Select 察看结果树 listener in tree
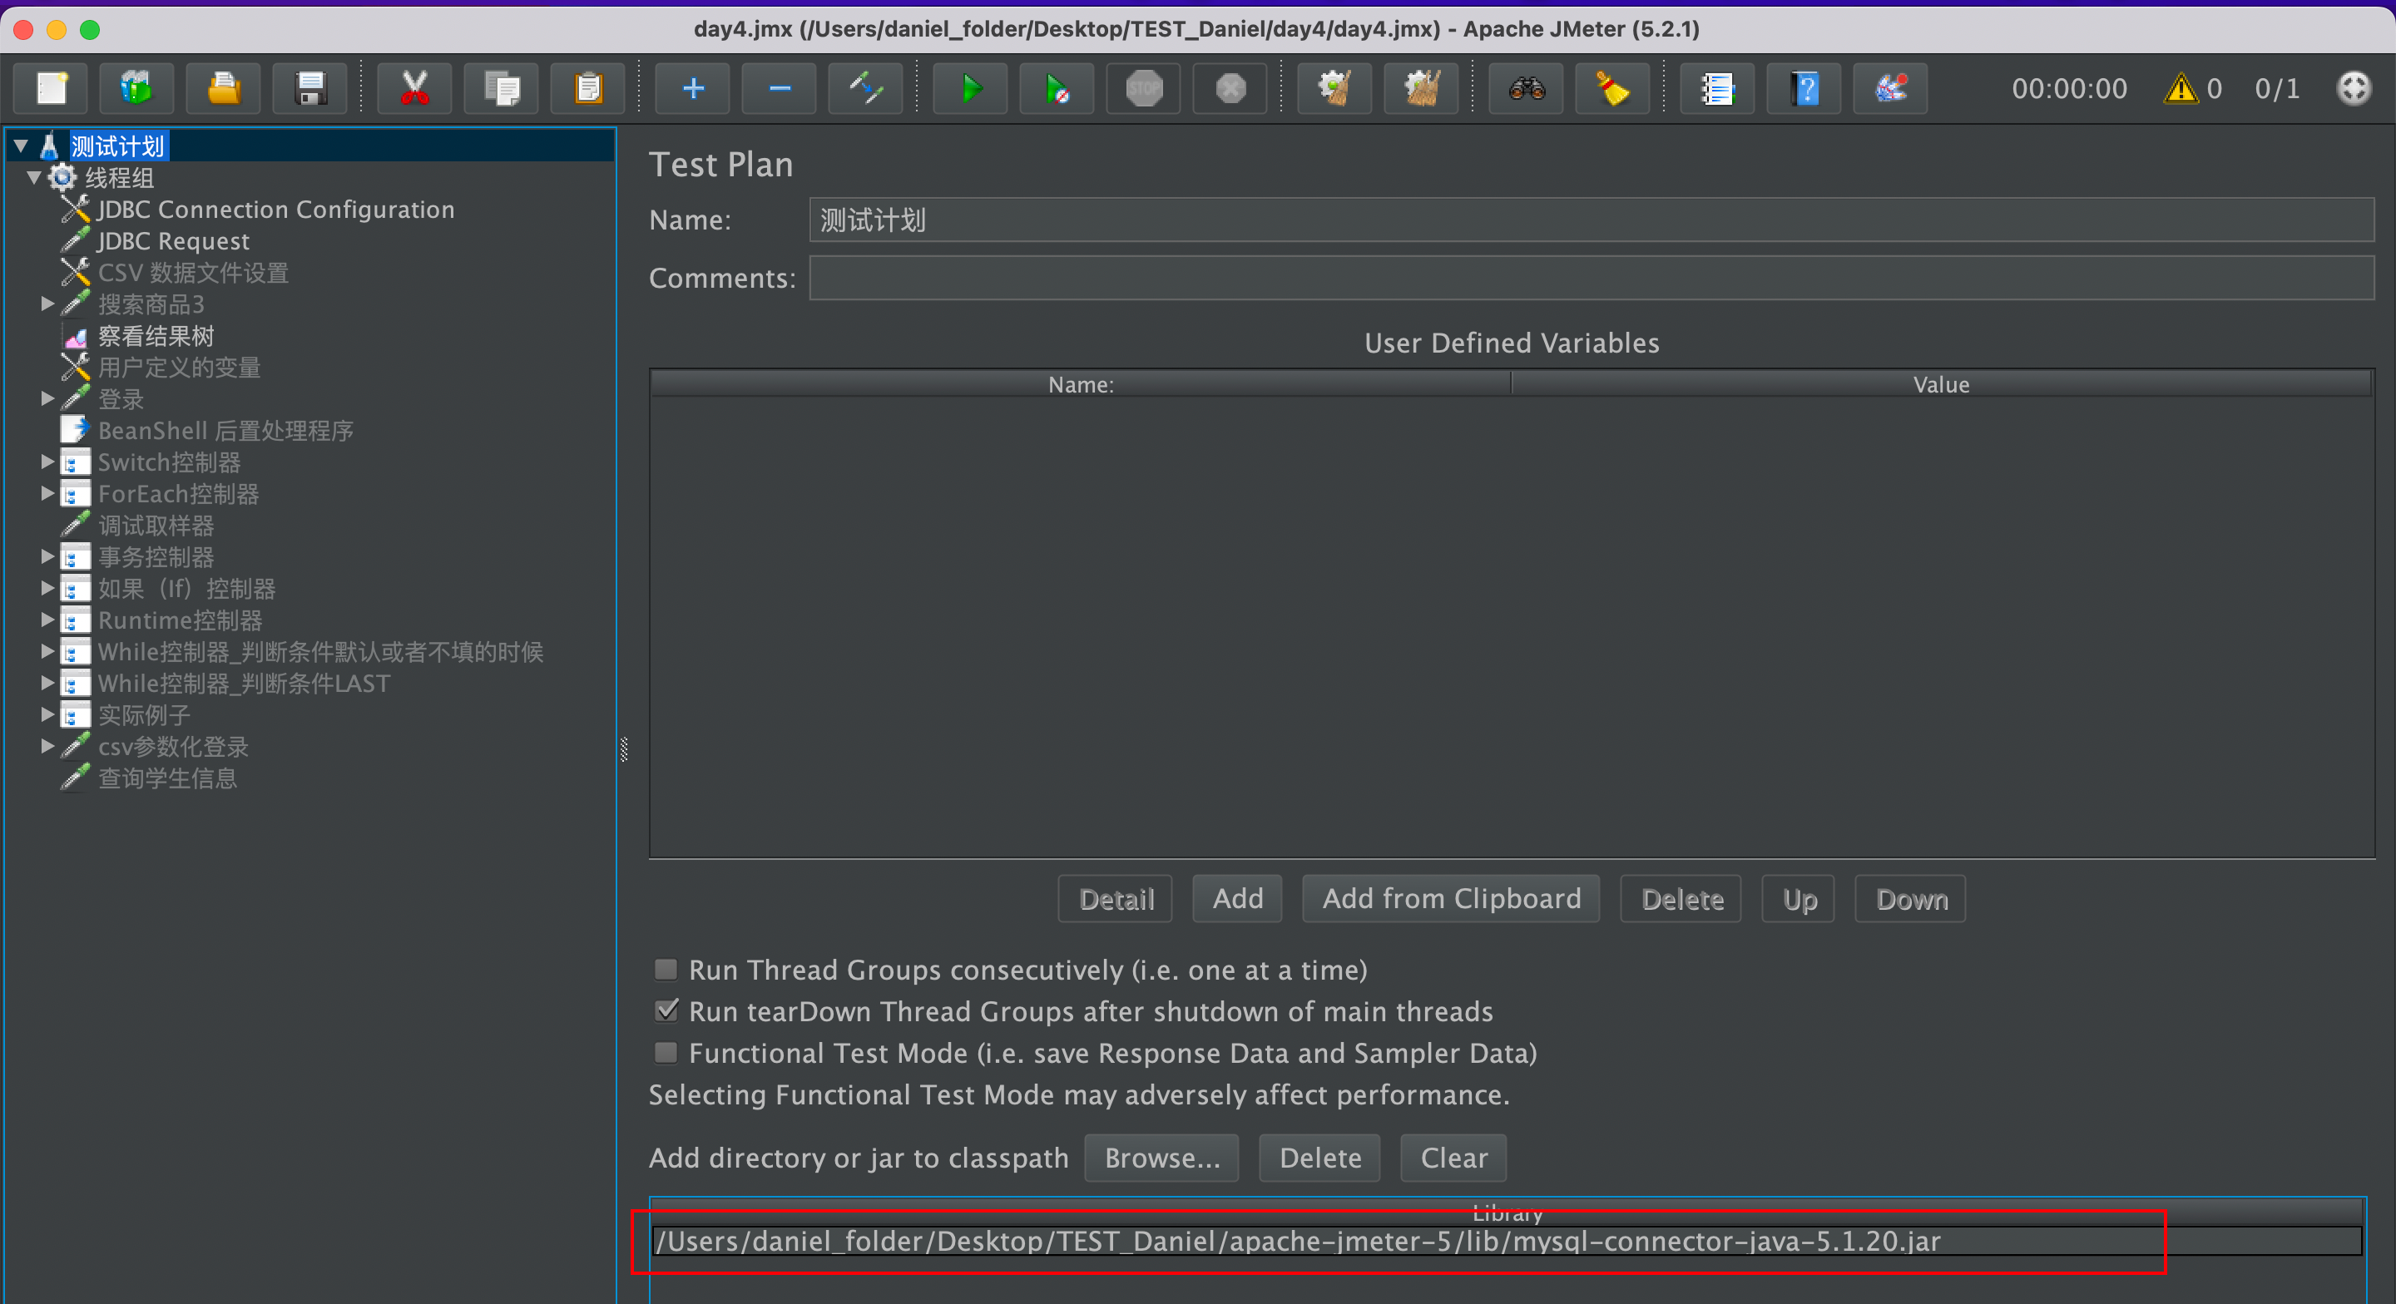 click(x=156, y=336)
